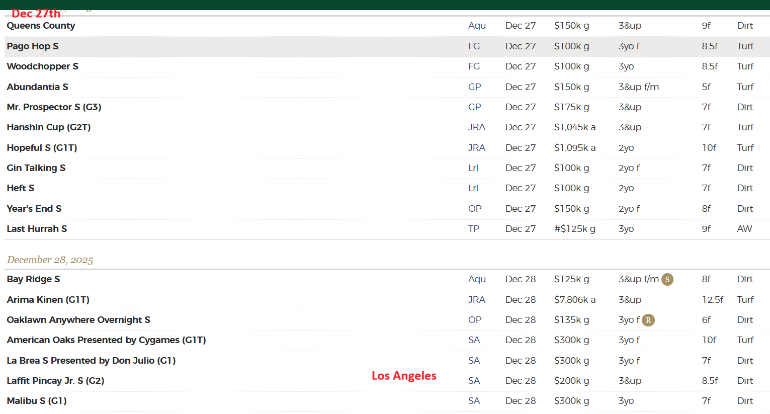This screenshot has height=414, width=770.
Task: Open the Queens County race link
Action: point(41,26)
